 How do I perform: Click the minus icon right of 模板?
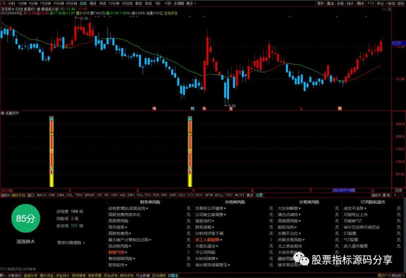pyautogui.click(x=402, y=195)
